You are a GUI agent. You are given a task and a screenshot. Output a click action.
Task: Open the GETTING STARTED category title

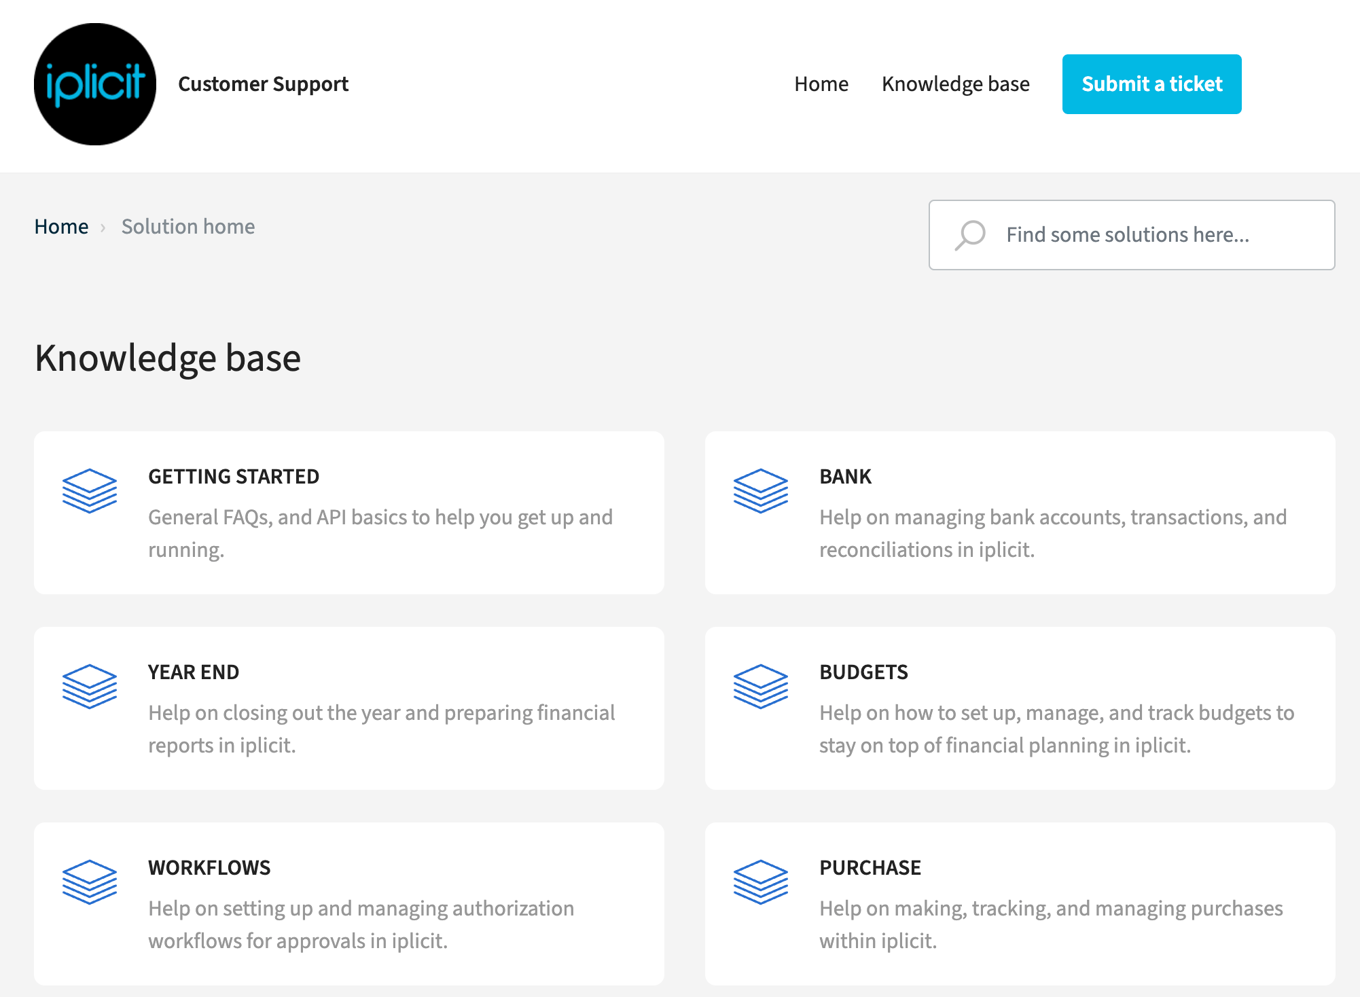coord(234,477)
